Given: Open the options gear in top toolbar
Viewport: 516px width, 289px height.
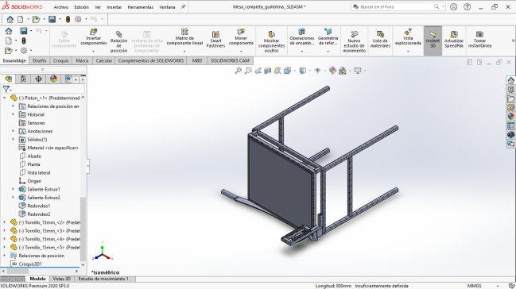Looking at the screenshot, I should 78,19.
